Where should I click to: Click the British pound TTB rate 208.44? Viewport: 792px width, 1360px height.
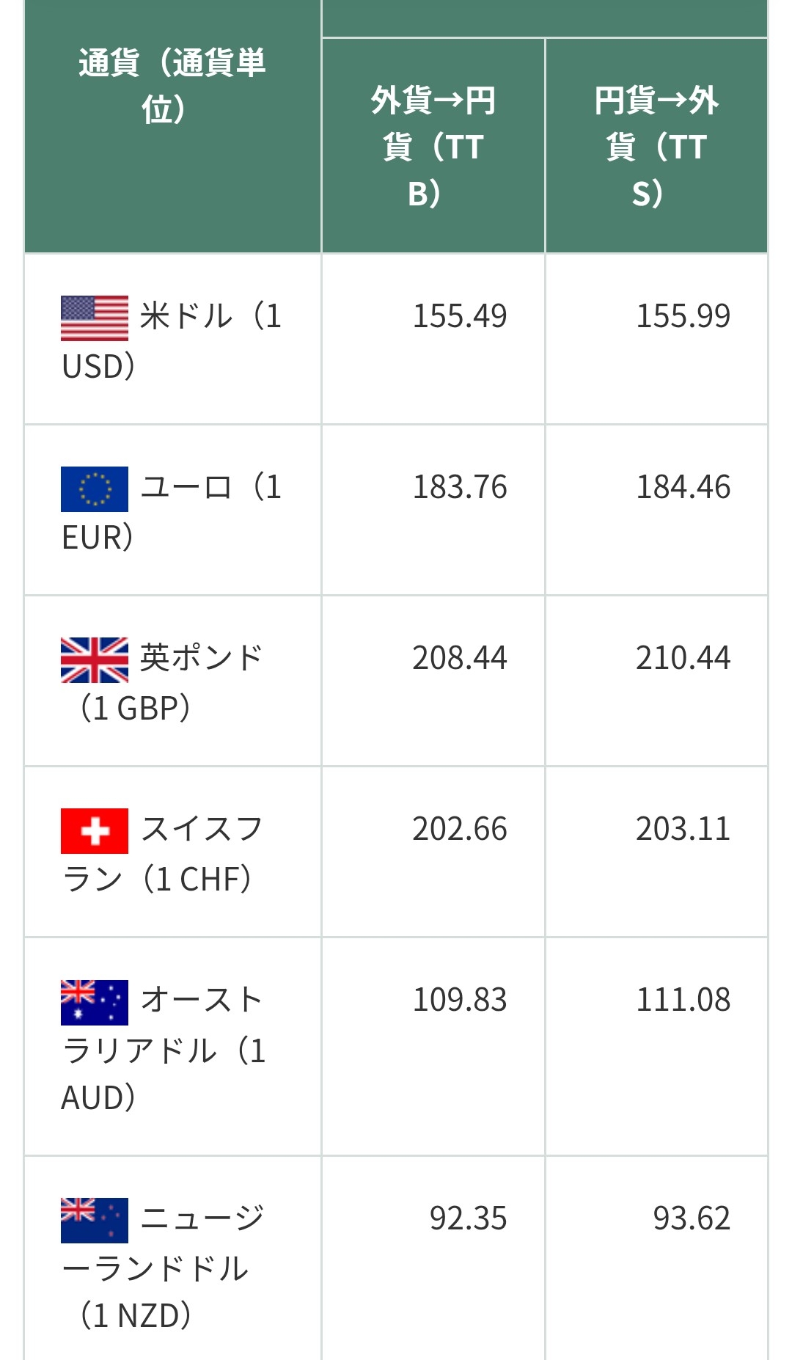pos(460,659)
